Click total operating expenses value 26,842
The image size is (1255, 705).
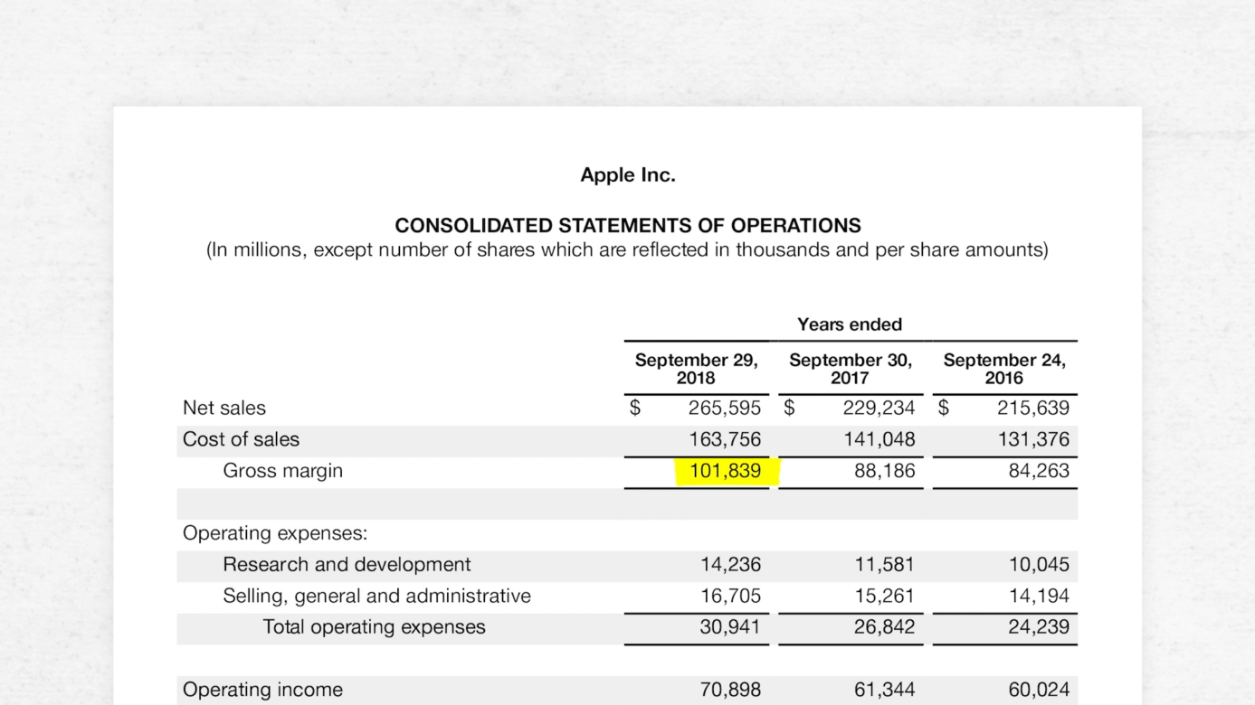(885, 627)
